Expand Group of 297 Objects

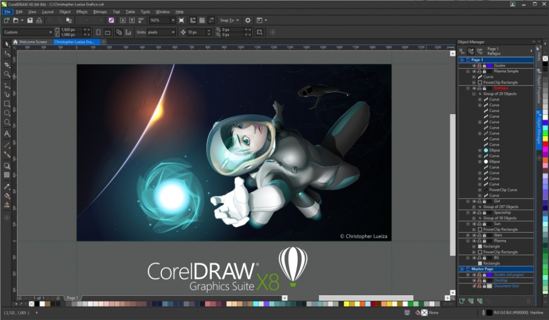click(x=474, y=207)
